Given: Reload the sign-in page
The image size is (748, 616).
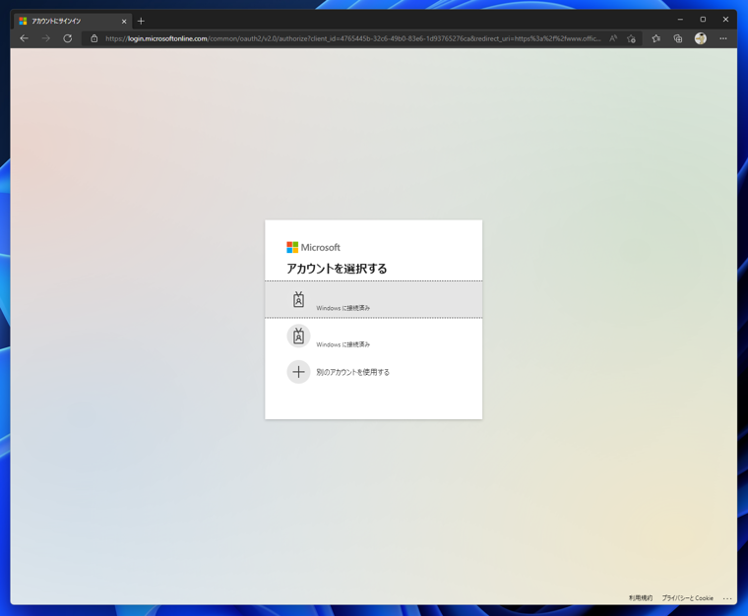Looking at the screenshot, I should pyautogui.click(x=68, y=38).
